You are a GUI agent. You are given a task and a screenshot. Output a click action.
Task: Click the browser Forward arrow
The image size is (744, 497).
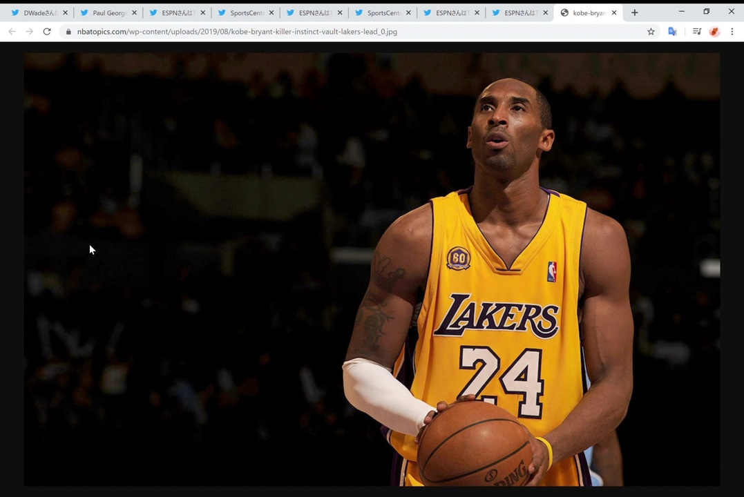click(x=30, y=32)
